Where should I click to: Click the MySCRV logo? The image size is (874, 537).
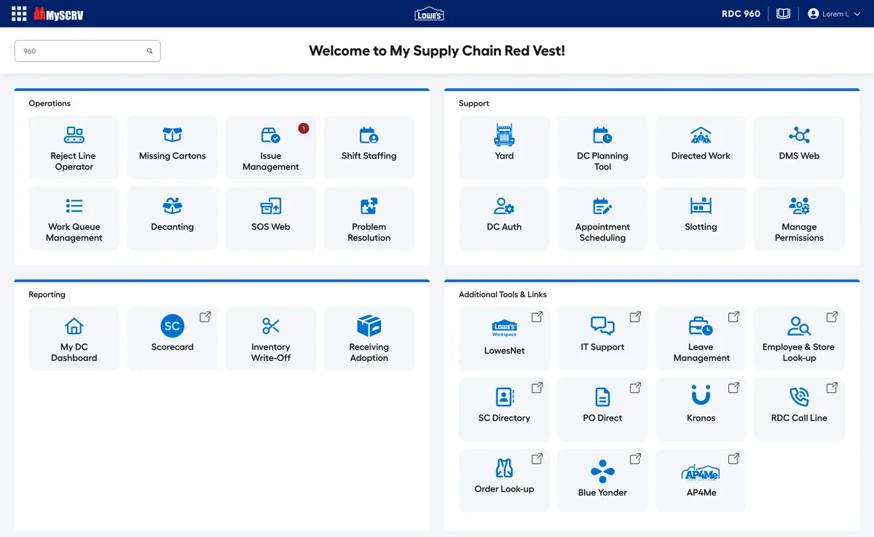pos(59,14)
